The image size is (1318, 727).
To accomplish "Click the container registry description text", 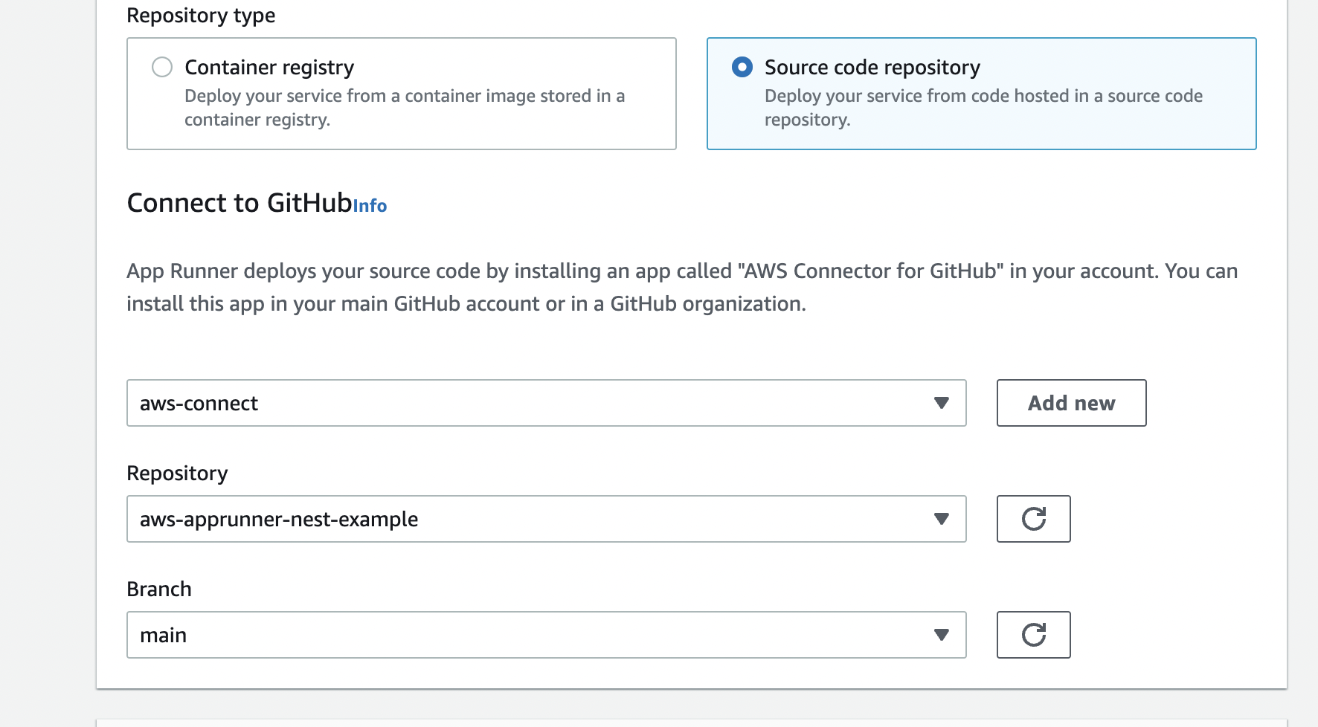I will coord(405,108).
